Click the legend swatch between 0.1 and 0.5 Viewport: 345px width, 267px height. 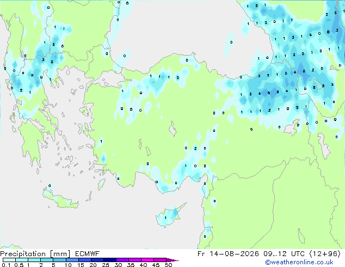9,260
